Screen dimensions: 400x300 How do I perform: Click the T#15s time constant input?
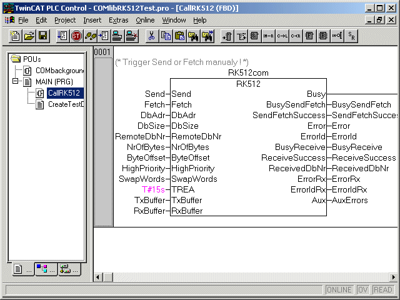[154, 189]
